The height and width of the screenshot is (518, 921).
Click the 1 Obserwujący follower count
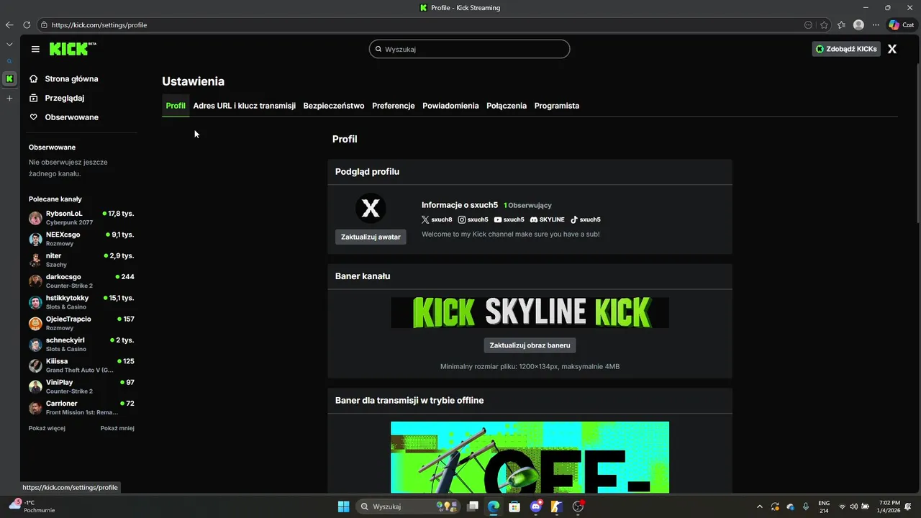[527, 205]
